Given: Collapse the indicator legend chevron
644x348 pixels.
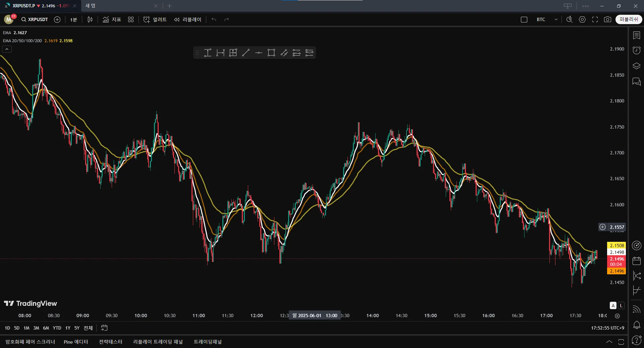Looking at the screenshot, I should (7, 49).
